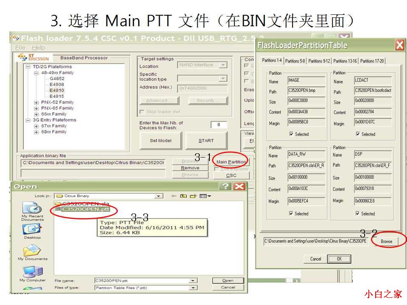Open the Look in Citrus Binary dropdown

[159, 196]
